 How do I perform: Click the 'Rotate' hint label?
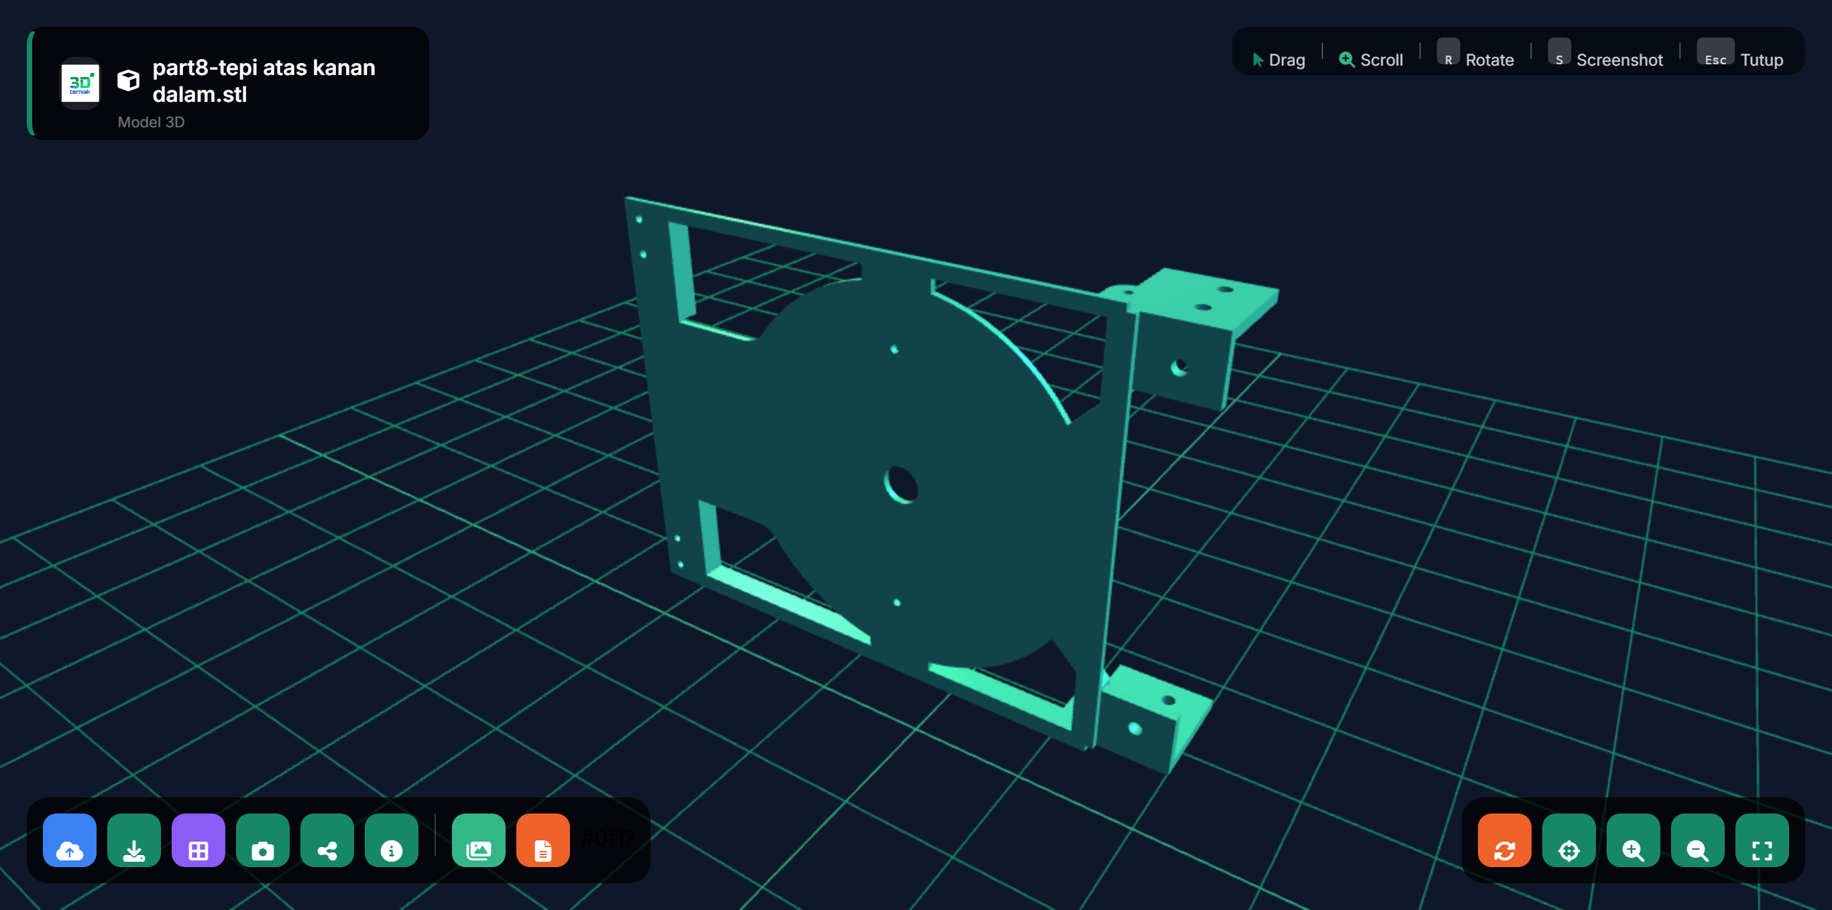point(1489,60)
